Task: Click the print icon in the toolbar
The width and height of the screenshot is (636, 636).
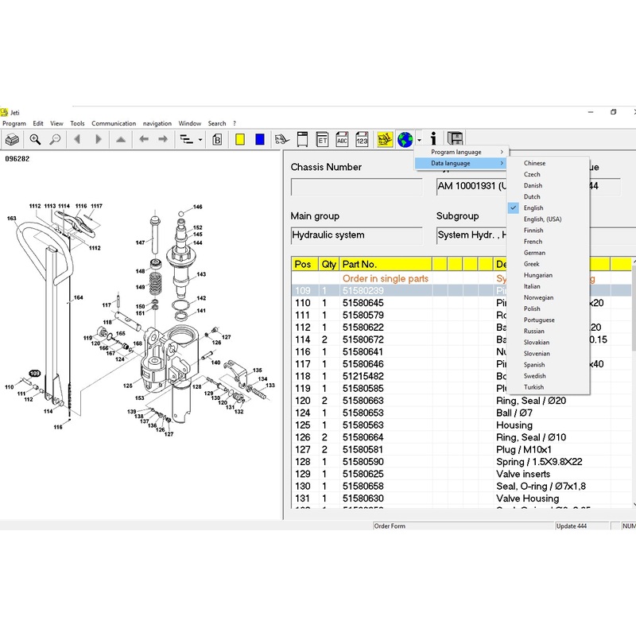Action: tap(12, 140)
